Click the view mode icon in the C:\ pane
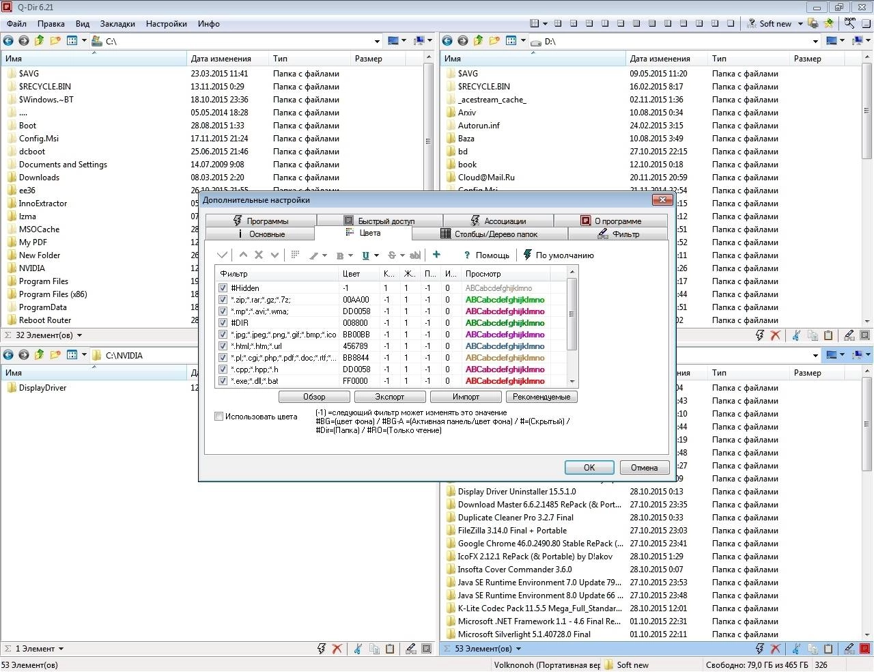This screenshot has height=672, width=874. 72,41
